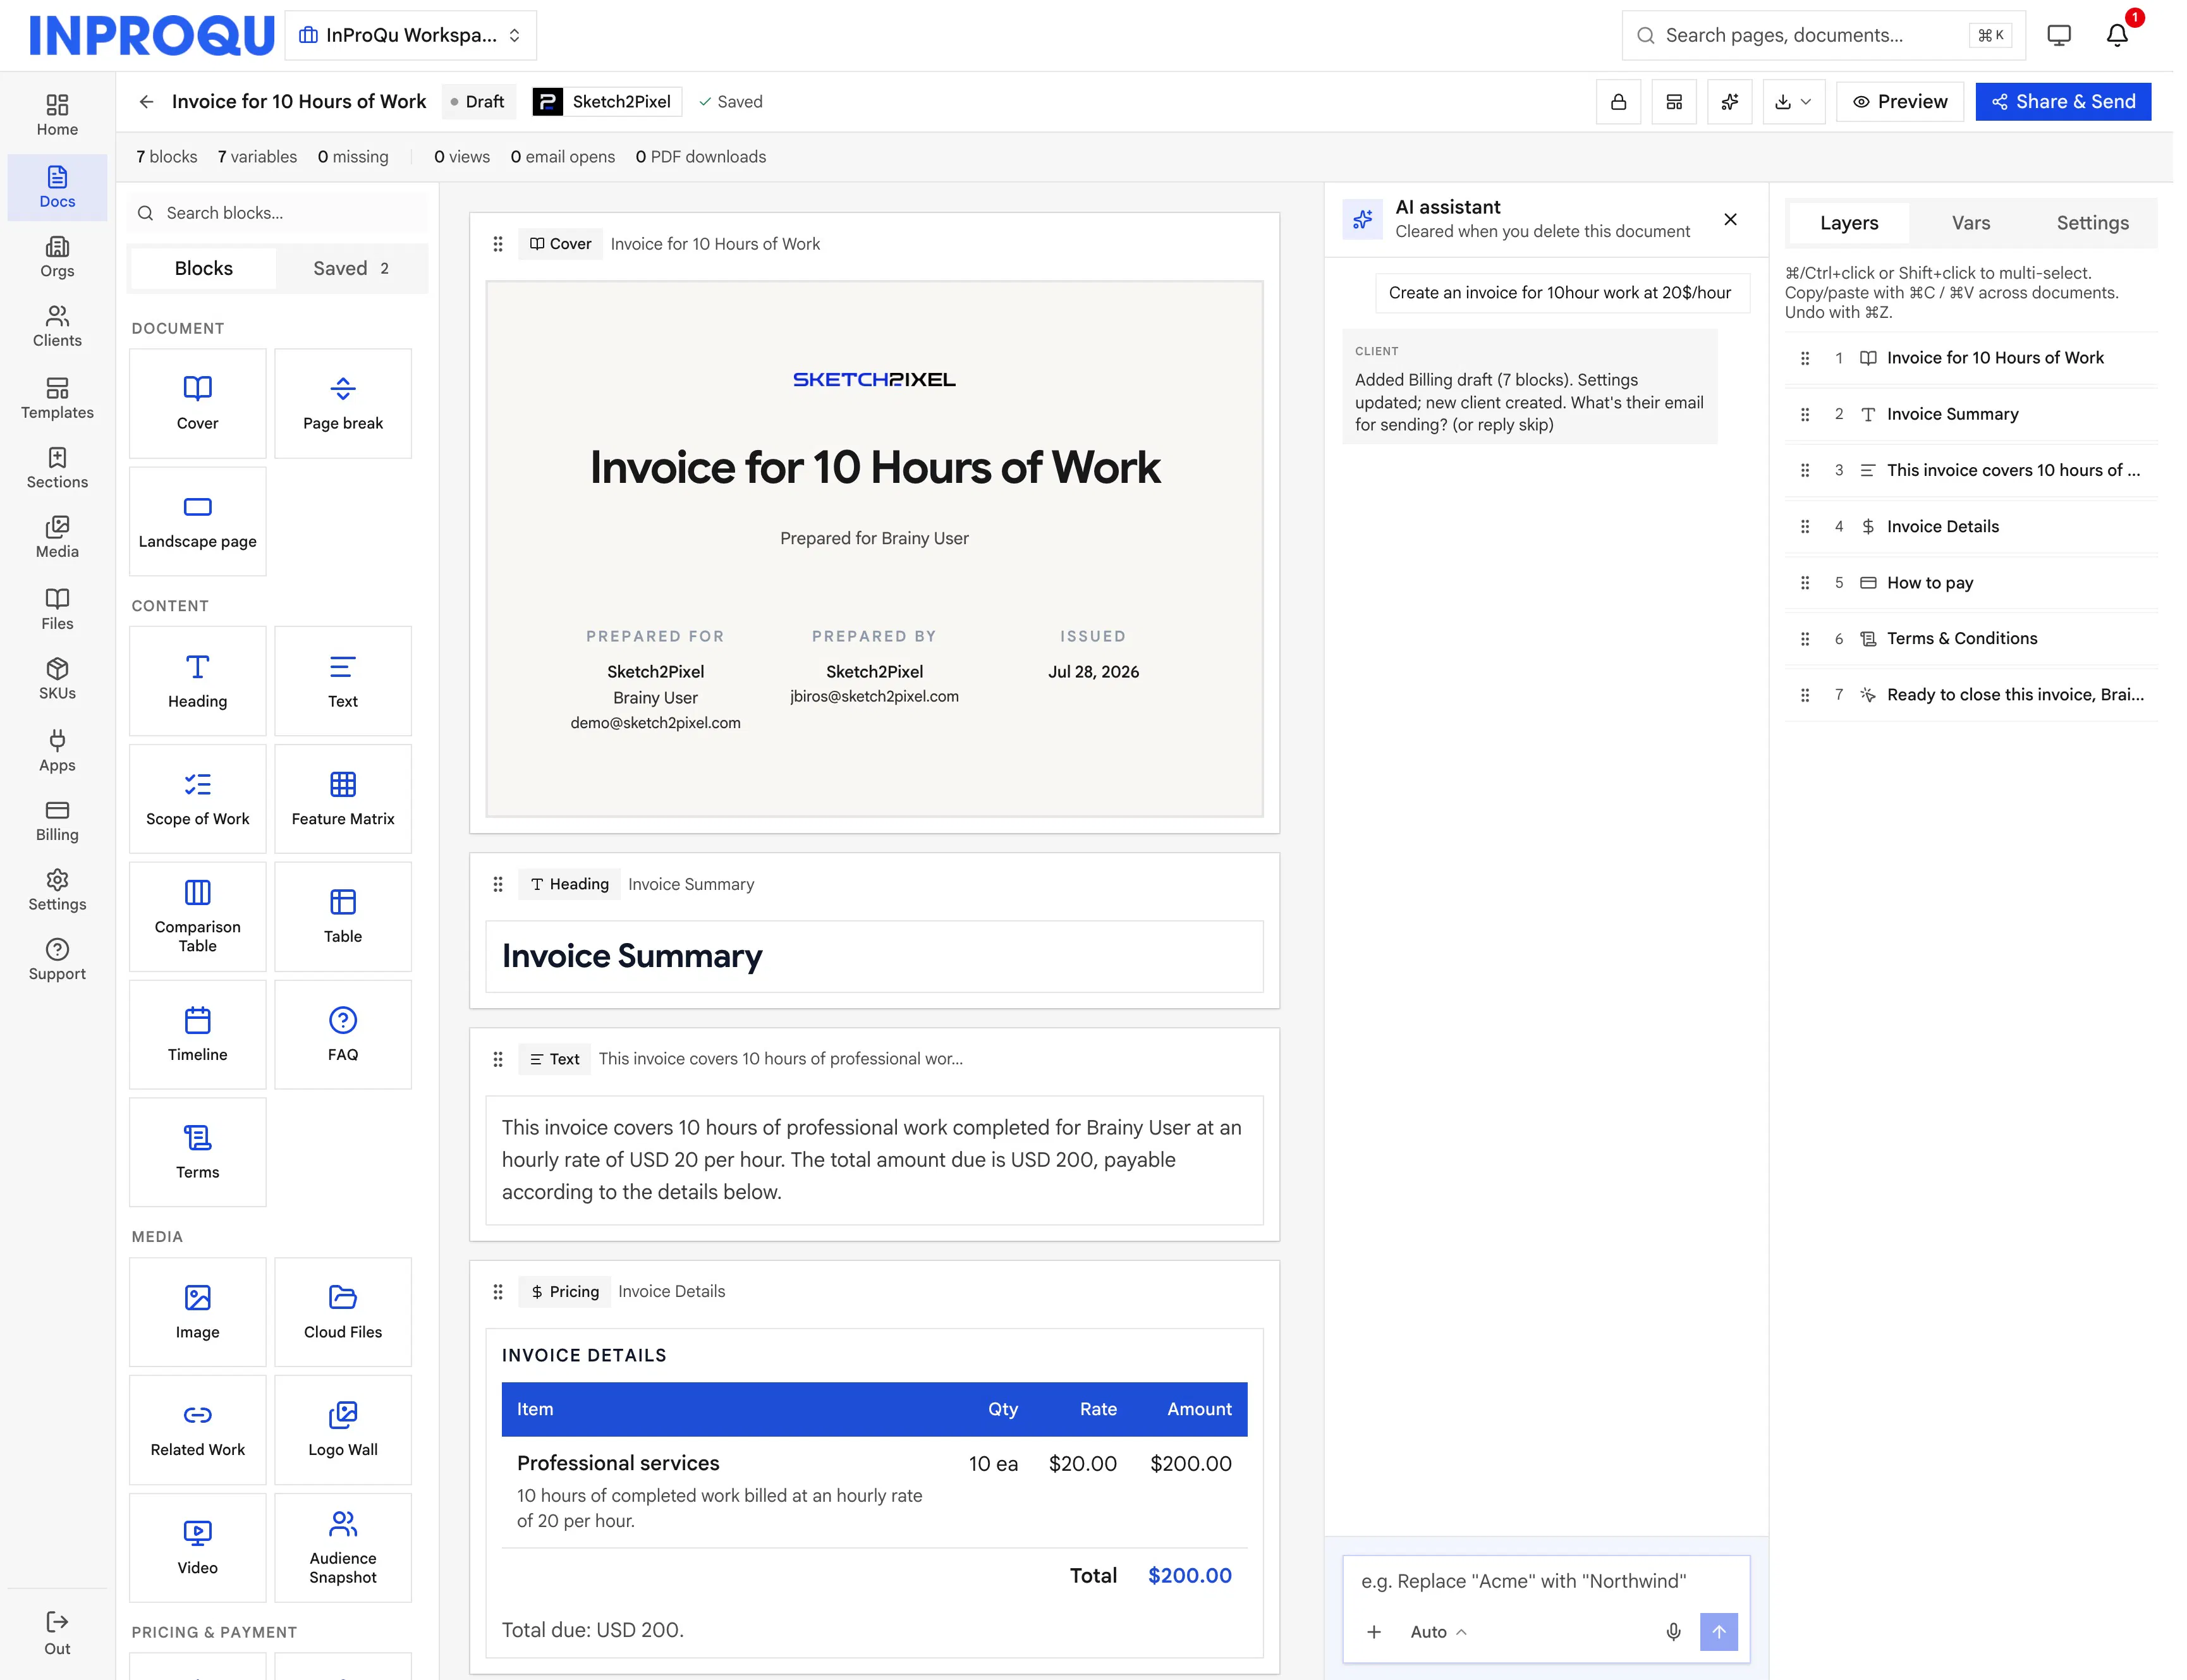Grab drag handle of Pricing block

[x=498, y=1292]
